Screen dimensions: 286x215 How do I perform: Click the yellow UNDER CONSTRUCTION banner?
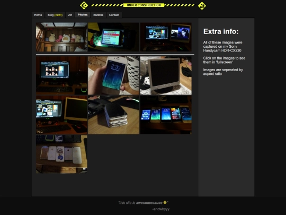(144, 5)
